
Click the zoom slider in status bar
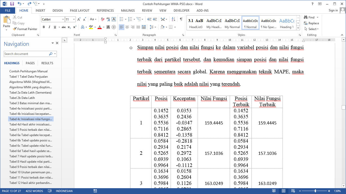coord(315,191)
